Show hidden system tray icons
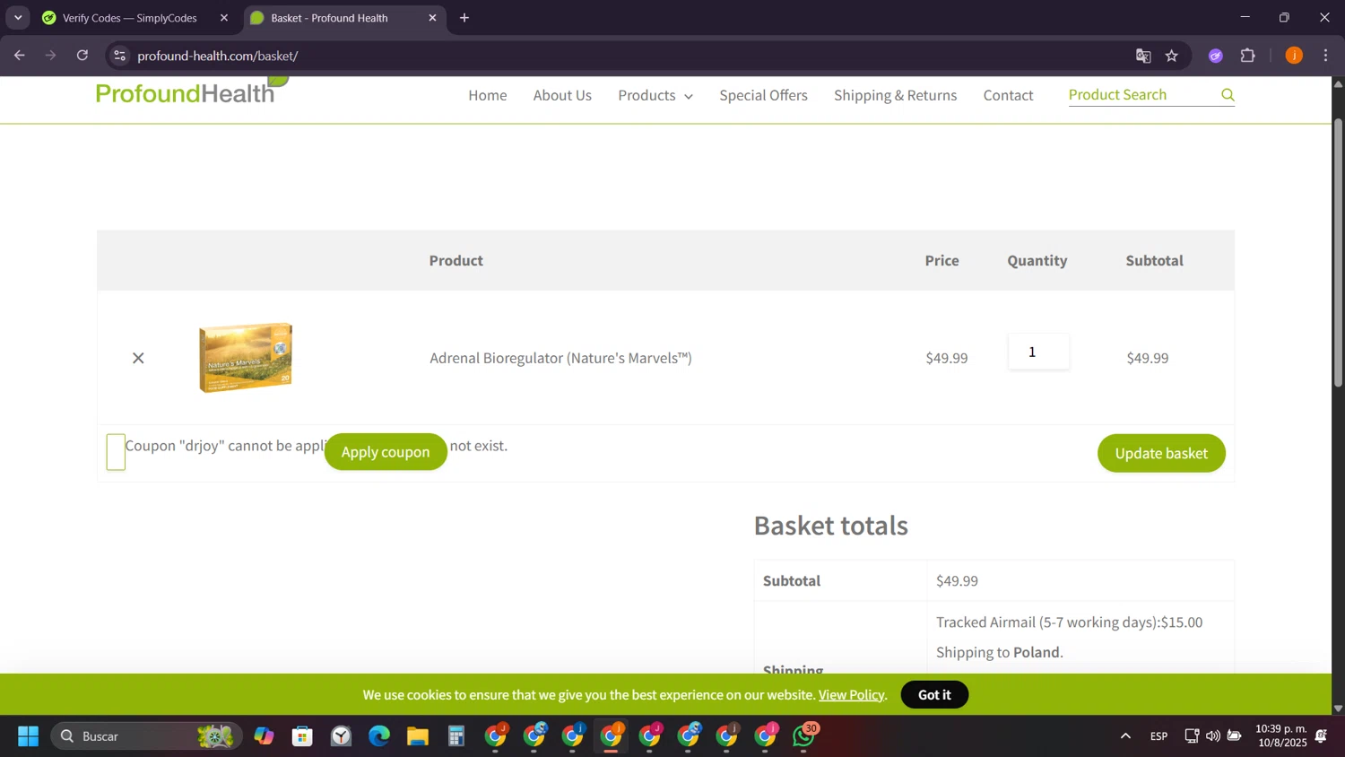 point(1125,736)
